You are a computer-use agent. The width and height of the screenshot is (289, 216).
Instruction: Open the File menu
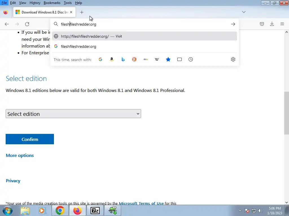pyautogui.click(x=4, y=3)
